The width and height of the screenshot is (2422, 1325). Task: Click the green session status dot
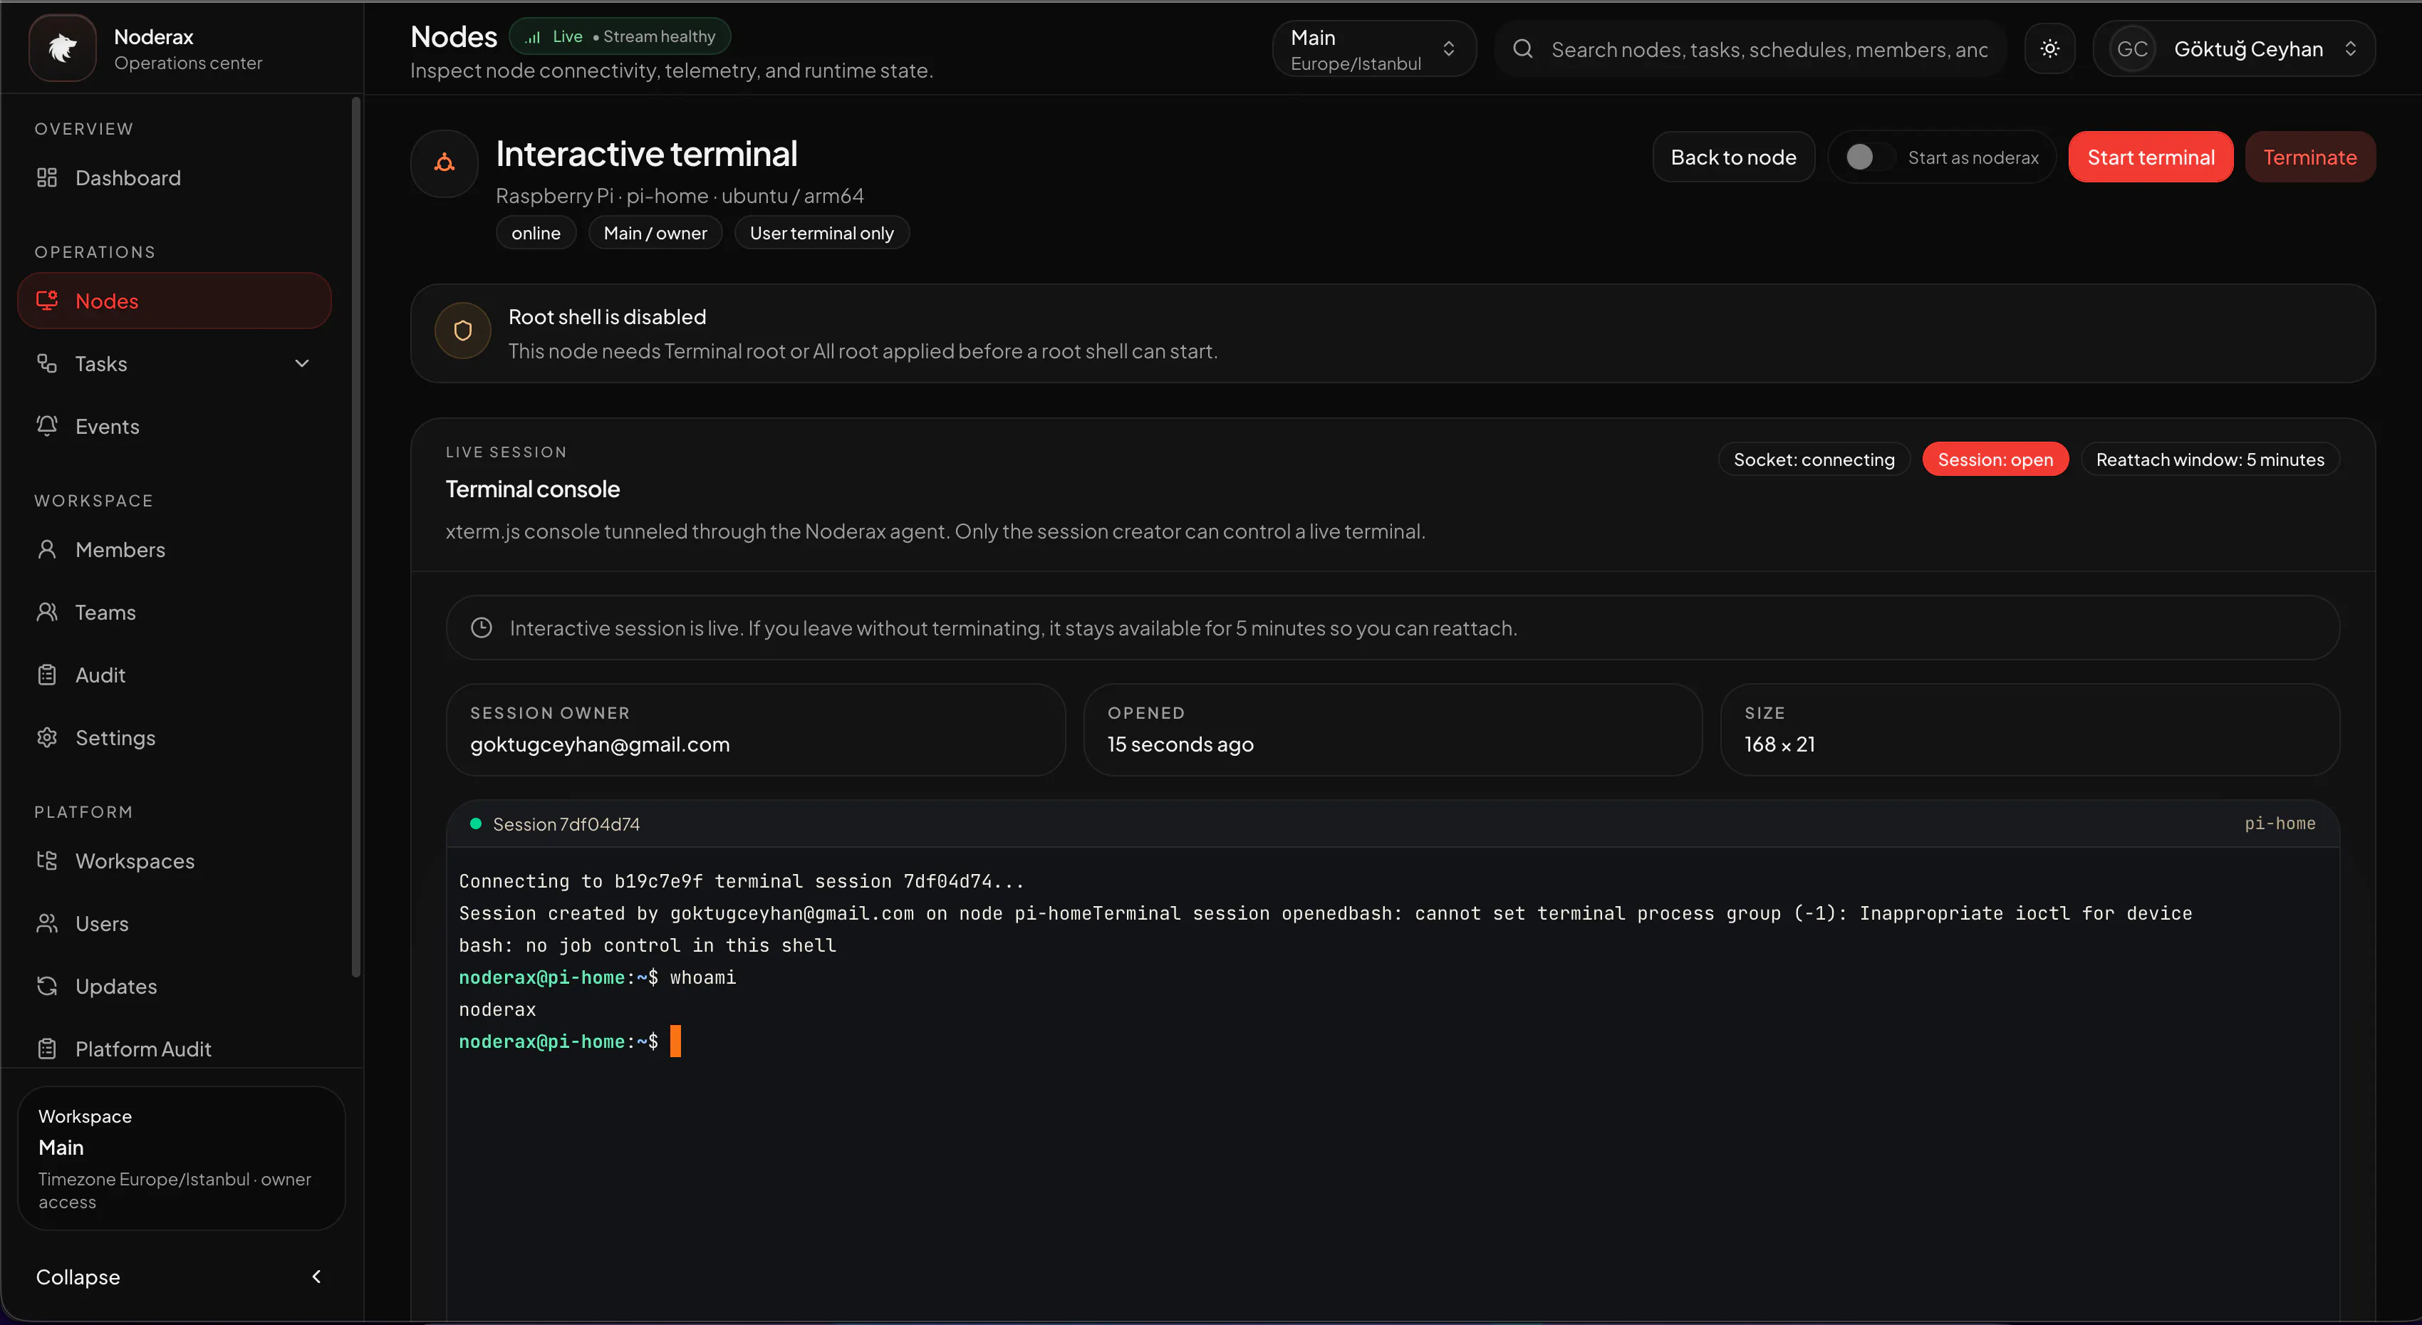click(x=476, y=825)
